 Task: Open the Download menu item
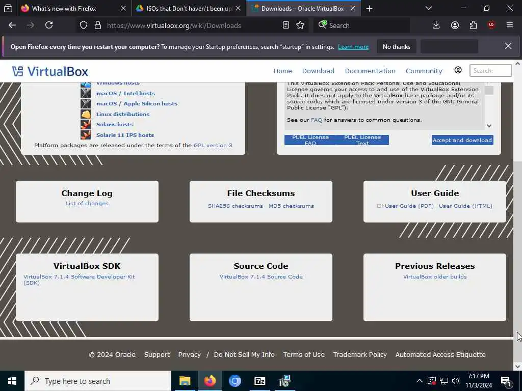point(318,71)
